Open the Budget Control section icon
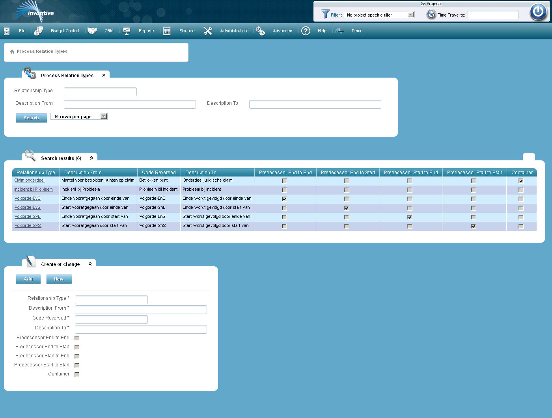552x418 pixels. click(39, 30)
